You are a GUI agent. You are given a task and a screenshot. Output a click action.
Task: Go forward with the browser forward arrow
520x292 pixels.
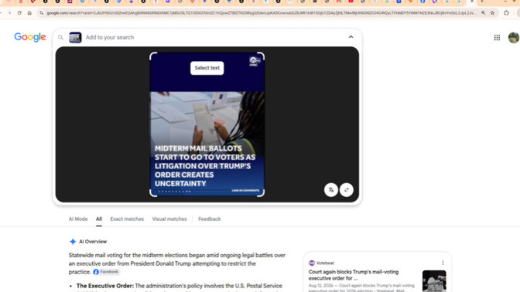[9, 13]
